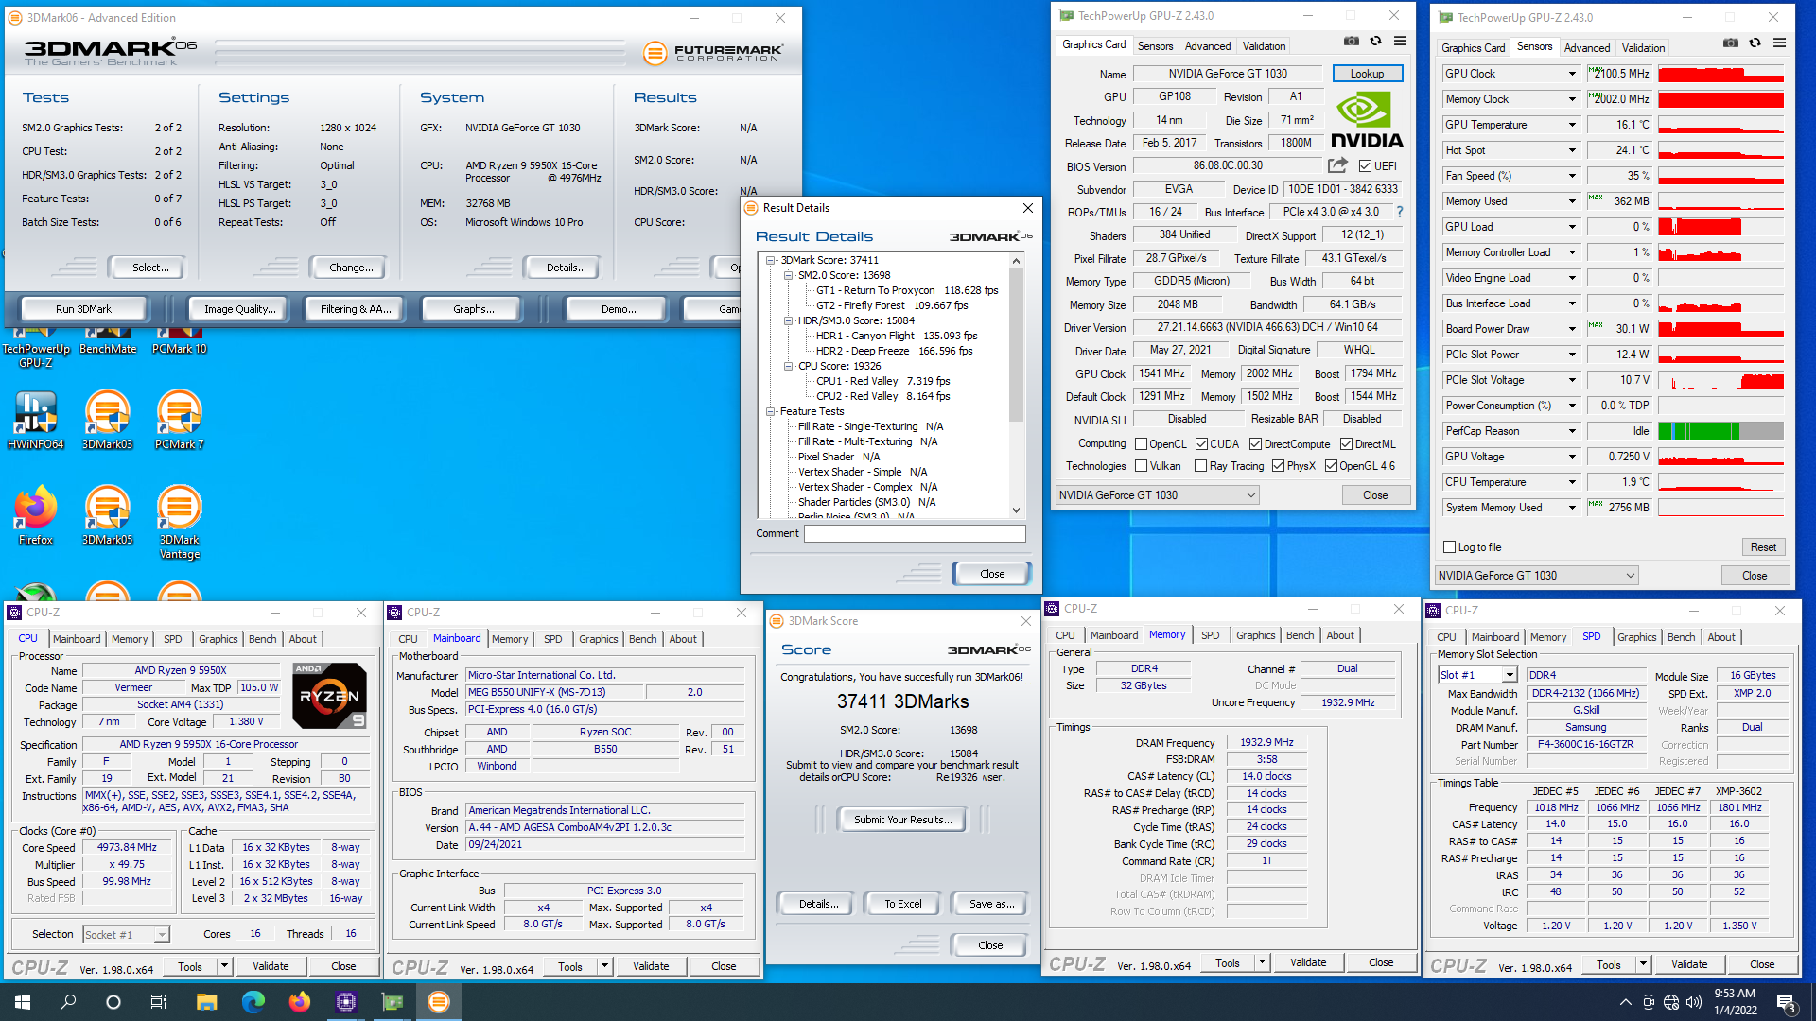
Task: Toggle the DirectML checkbox
Action: [x=1346, y=444]
